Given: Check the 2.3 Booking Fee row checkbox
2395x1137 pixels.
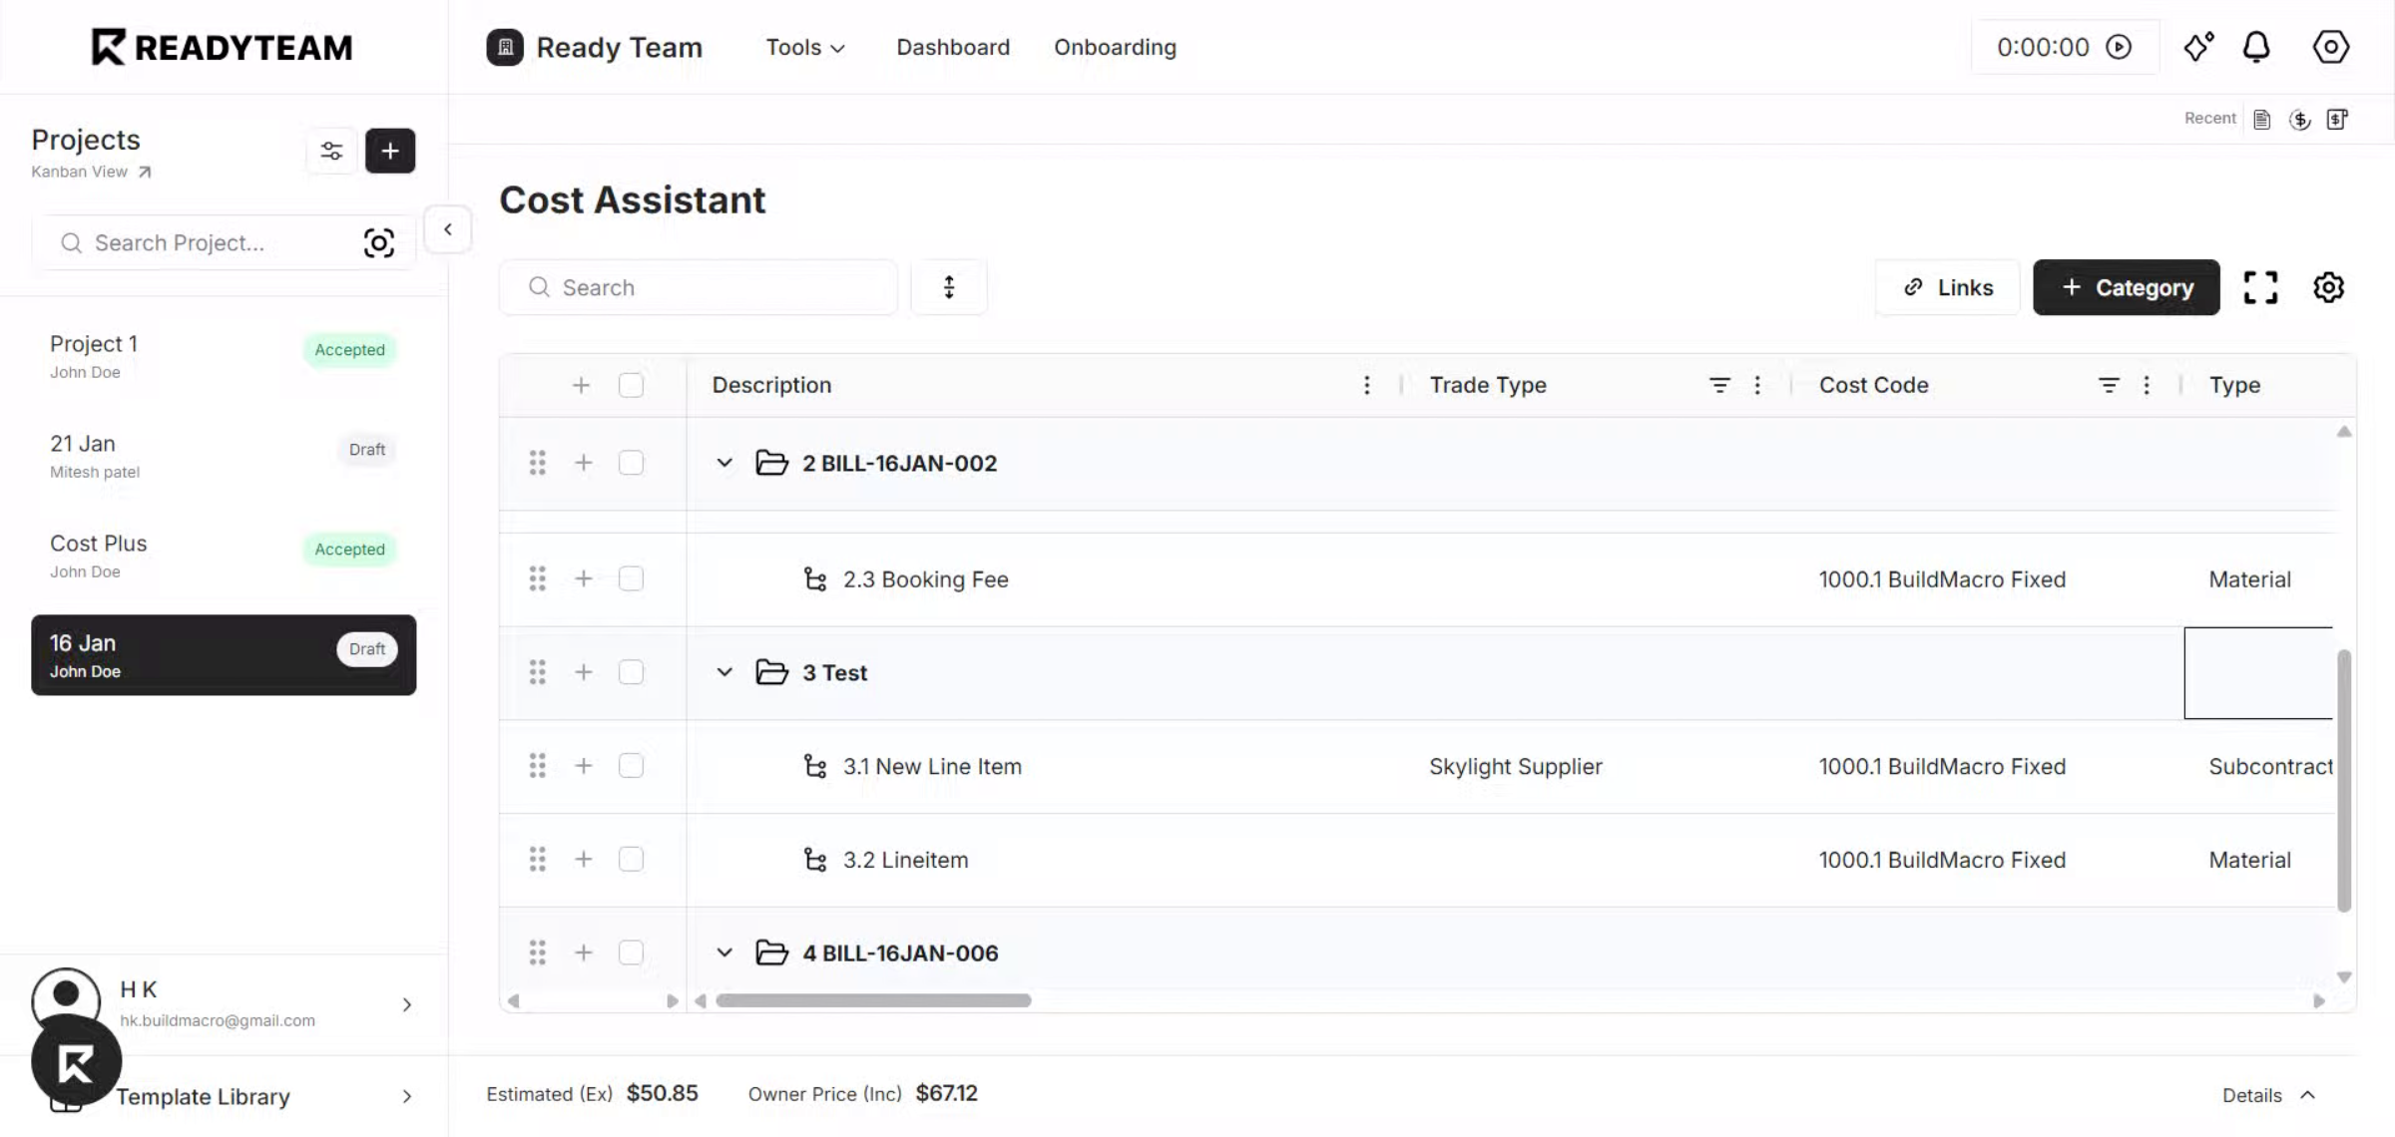Looking at the screenshot, I should [x=631, y=578].
